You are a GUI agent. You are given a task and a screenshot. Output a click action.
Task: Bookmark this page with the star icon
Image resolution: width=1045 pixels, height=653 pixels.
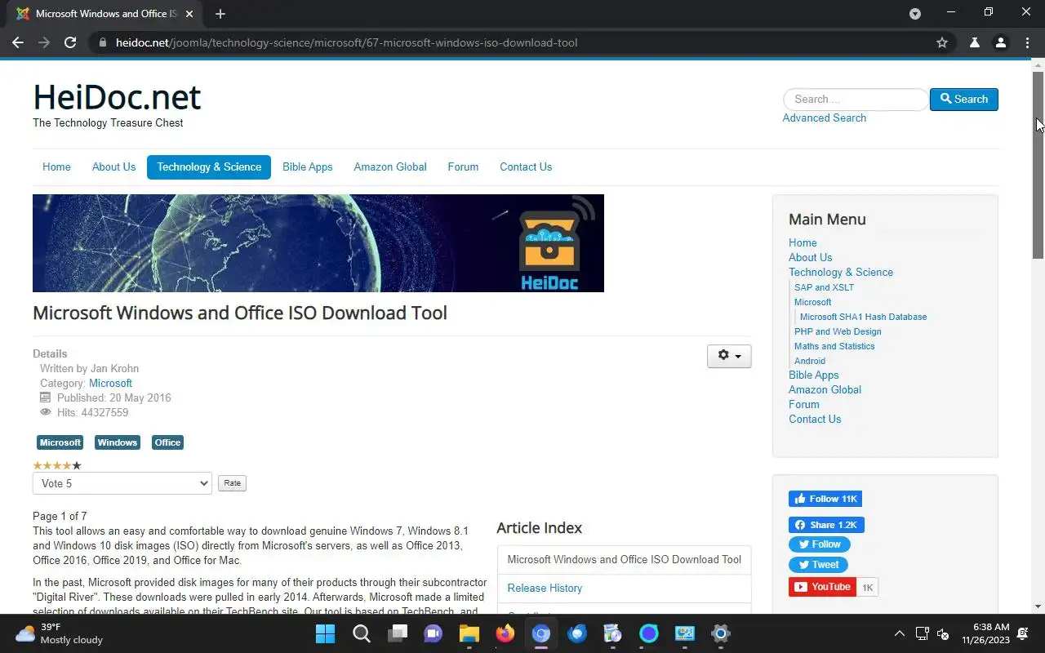coord(942,42)
